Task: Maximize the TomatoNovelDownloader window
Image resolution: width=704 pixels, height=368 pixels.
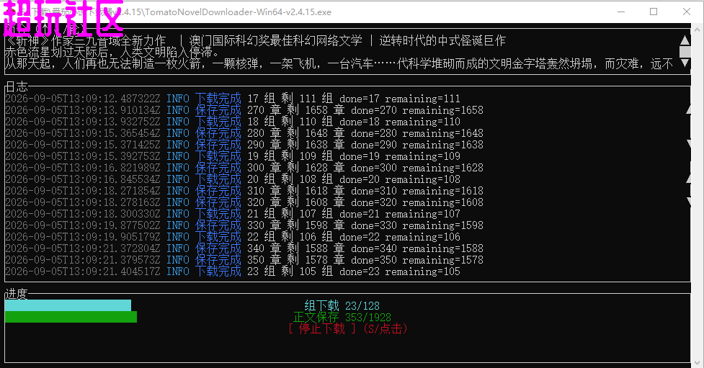Action: pos(654,12)
